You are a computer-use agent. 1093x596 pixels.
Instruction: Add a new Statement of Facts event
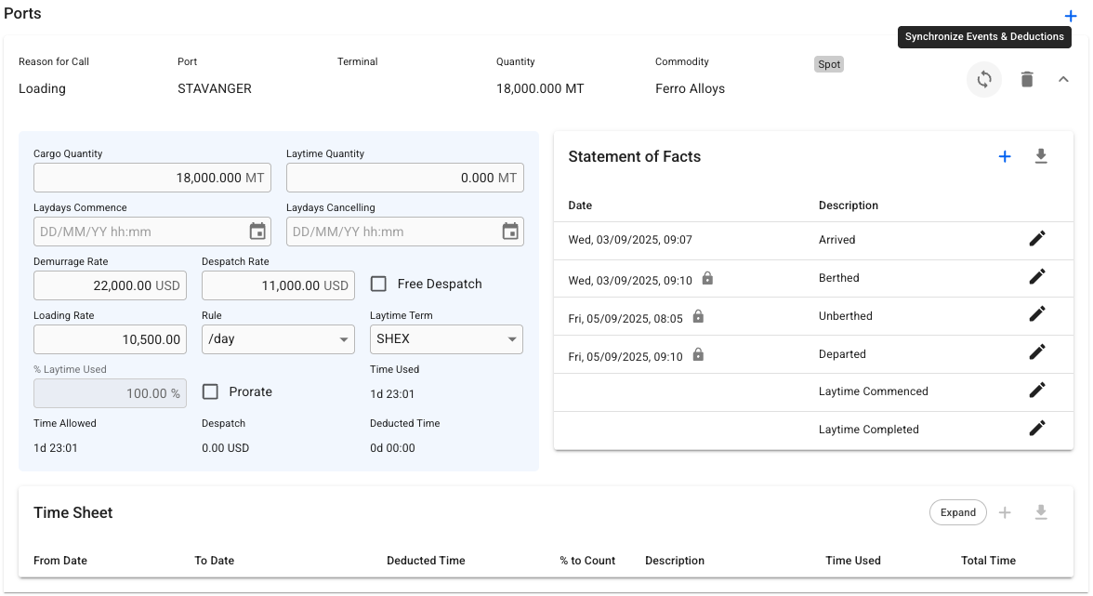click(x=1004, y=157)
